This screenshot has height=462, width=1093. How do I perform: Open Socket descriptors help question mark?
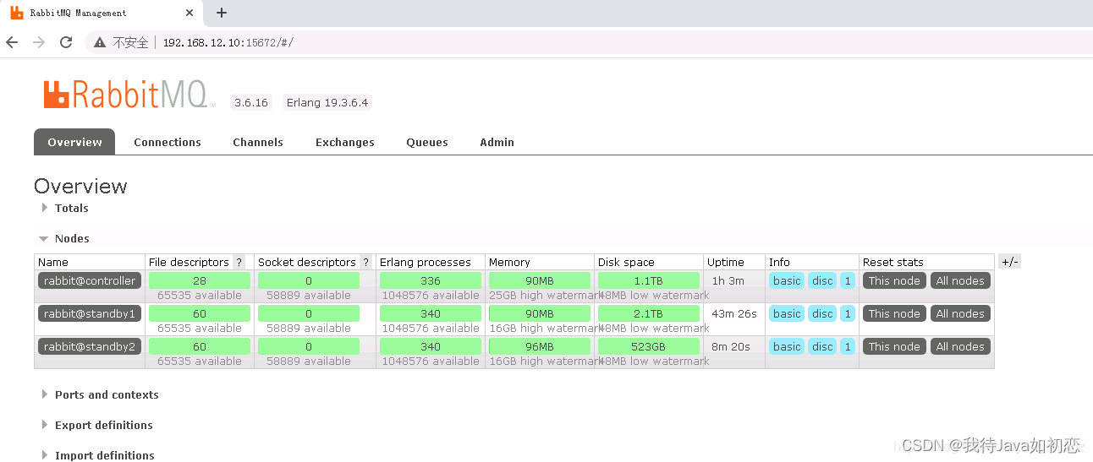[365, 262]
